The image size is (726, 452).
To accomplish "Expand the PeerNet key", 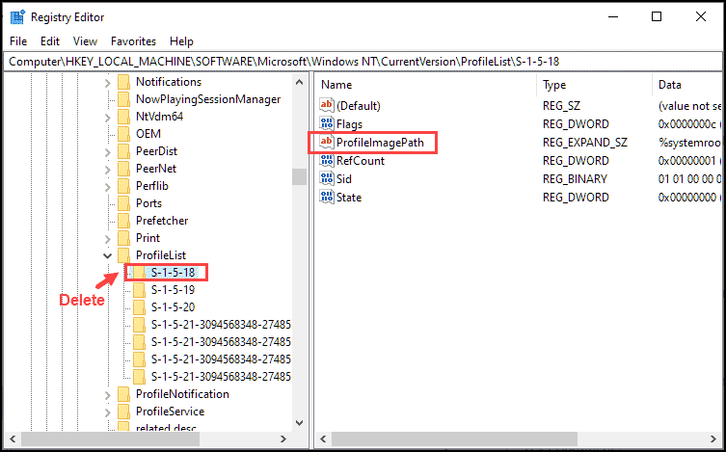I will pos(107,170).
